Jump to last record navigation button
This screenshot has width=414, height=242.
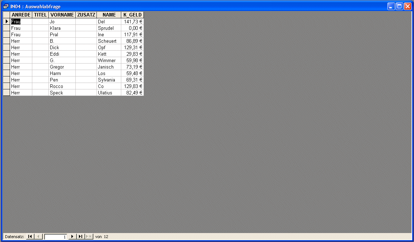pyautogui.click(x=80, y=237)
